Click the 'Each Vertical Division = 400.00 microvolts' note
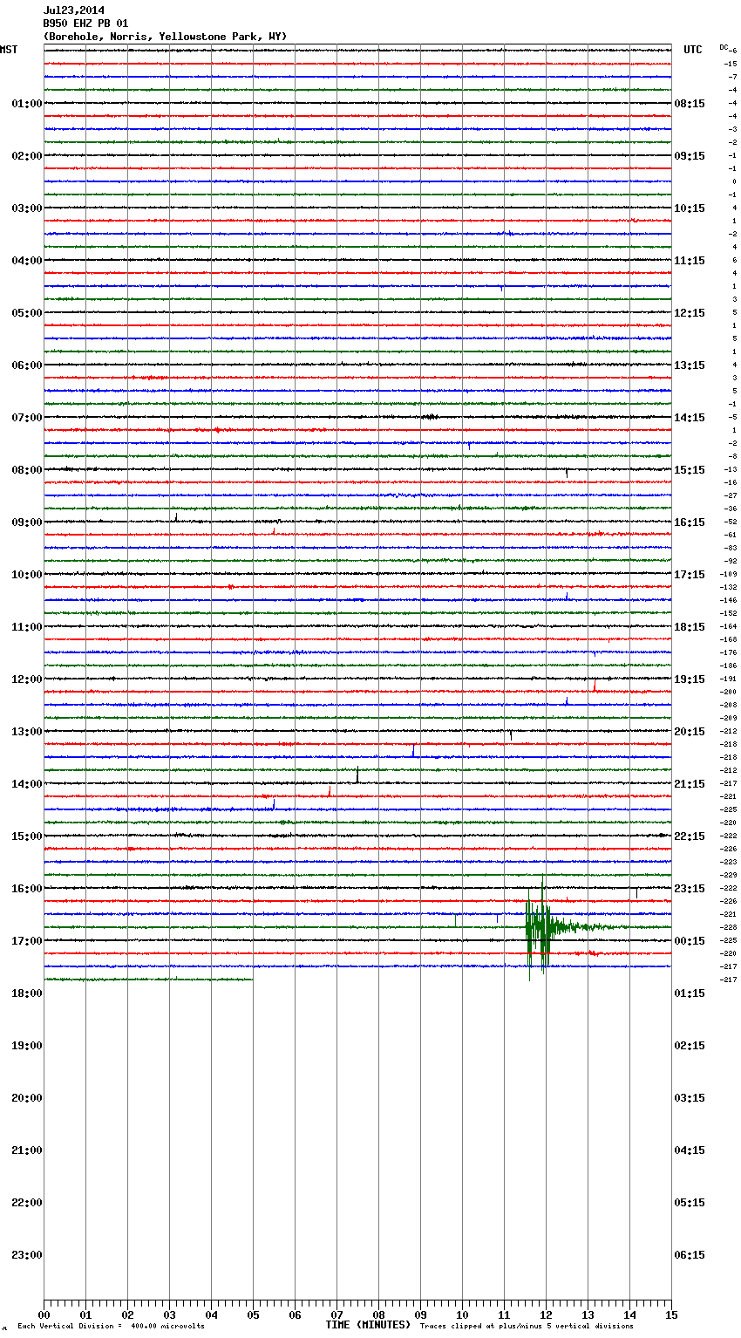The width and height of the screenshot is (741, 1338). coord(111,1327)
